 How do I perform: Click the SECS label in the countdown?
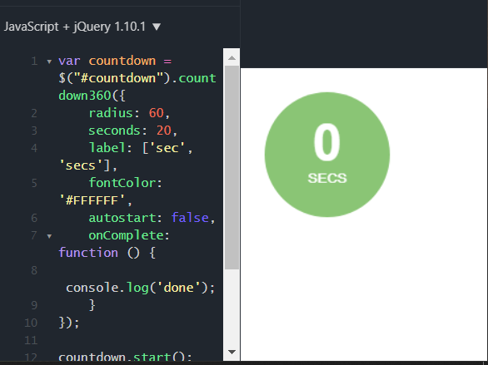click(327, 178)
